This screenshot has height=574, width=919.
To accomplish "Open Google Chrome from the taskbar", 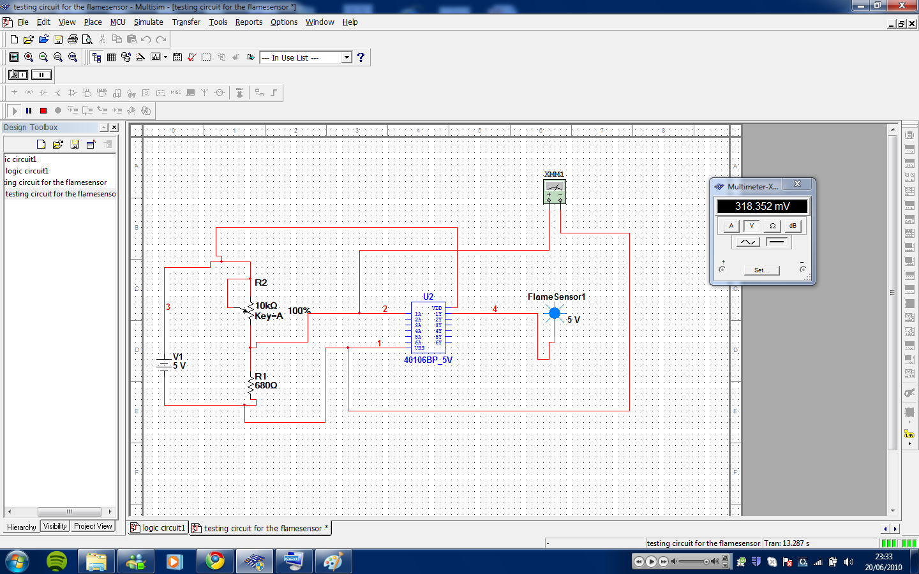I will click(x=215, y=562).
